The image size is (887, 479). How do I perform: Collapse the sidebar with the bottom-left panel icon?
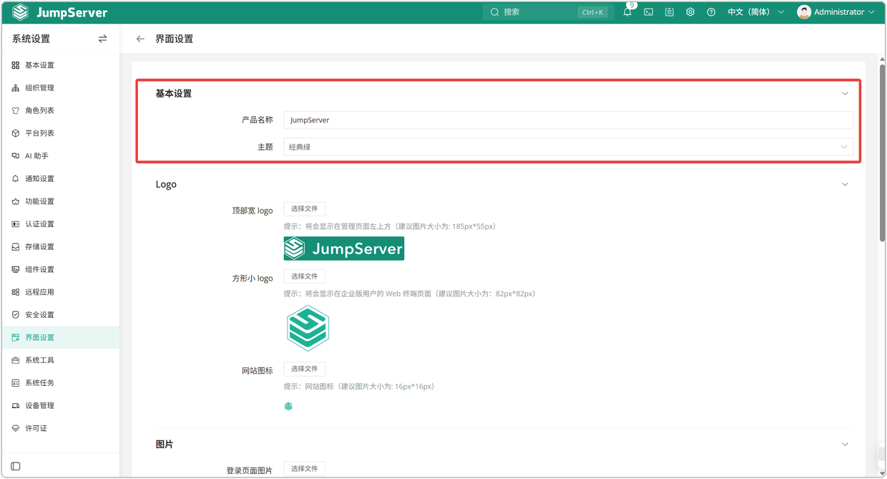click(x=16, y=466)
